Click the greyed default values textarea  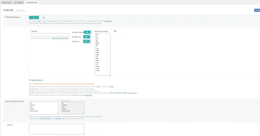pos(72,108)
